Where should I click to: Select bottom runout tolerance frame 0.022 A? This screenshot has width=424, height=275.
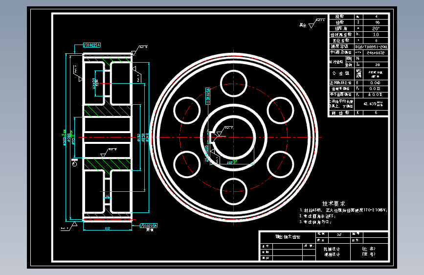click(x=149, y=226)
